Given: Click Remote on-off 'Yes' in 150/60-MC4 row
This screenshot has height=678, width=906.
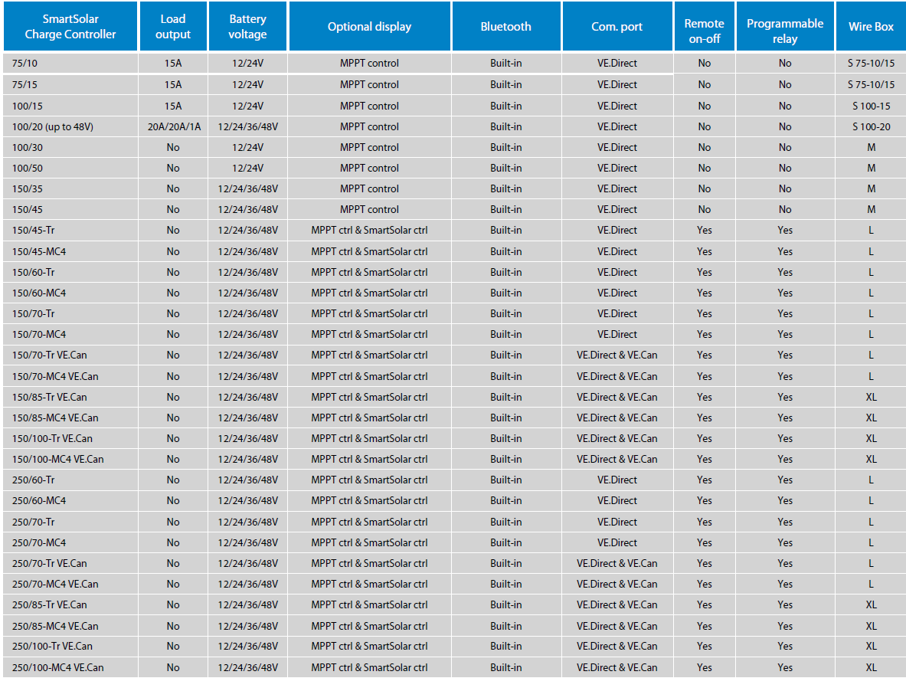Looking at the screenshot, I should click(705, 293).
